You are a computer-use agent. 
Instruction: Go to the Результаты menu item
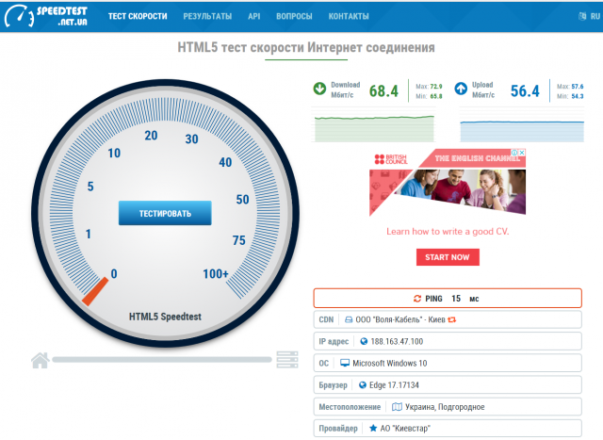pyautogui.click(x=207, y=17)
